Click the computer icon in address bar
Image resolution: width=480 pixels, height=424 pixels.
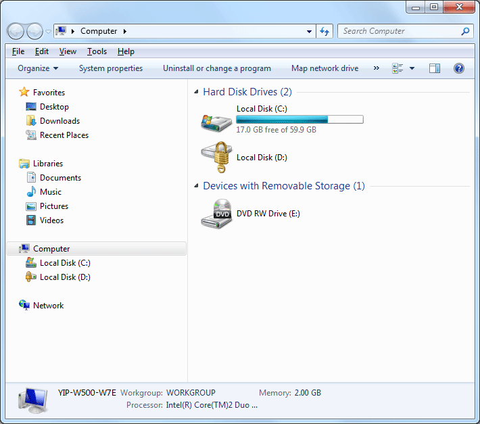[62, 31]
